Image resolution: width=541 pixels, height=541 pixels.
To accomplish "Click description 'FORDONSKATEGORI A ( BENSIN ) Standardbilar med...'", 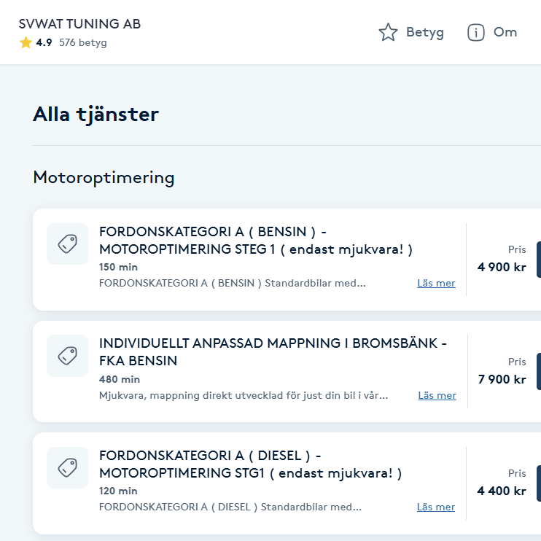I will coord(232,284).
